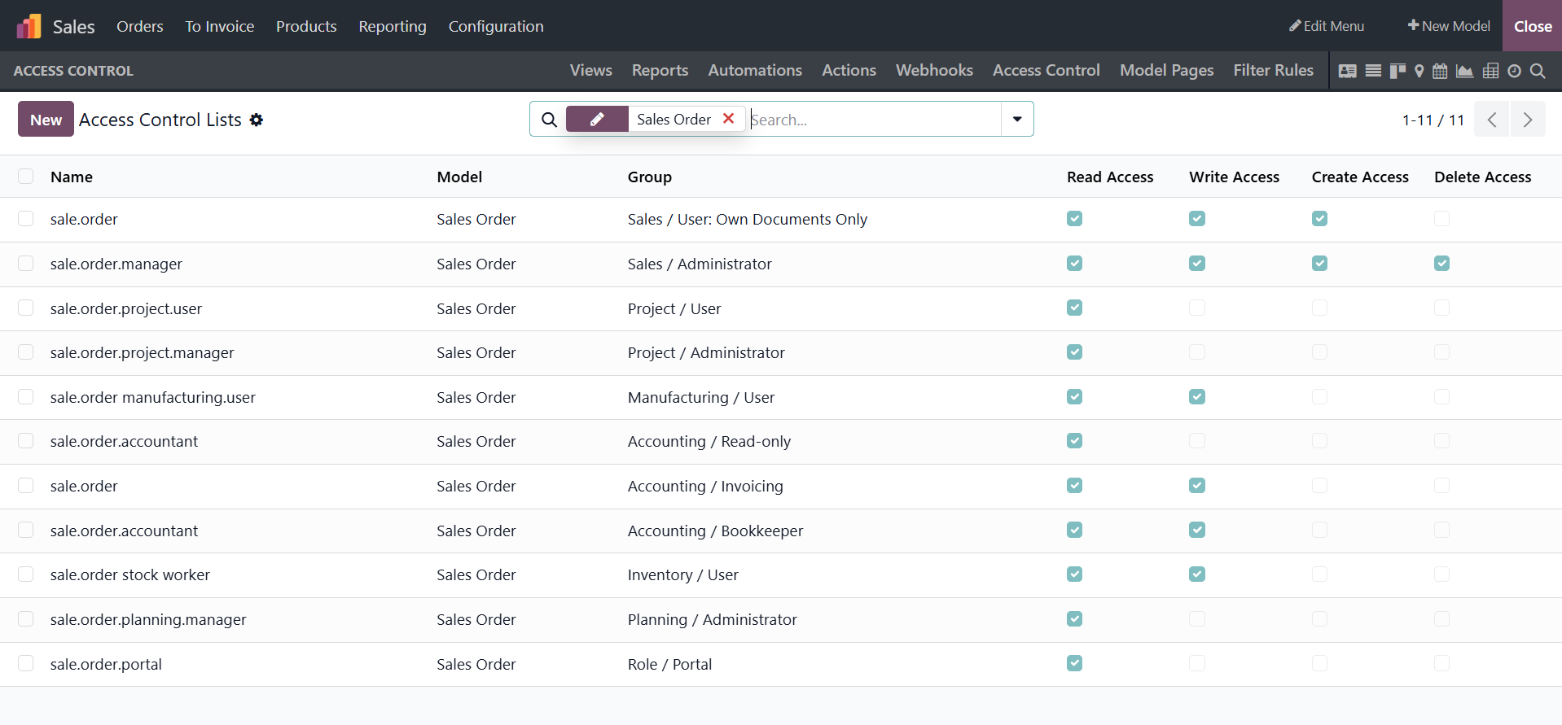This screenshot has height=725, width=1562.
Task: Select the sale.order.project.user row checkbox
Action: (x=26, y=308)
